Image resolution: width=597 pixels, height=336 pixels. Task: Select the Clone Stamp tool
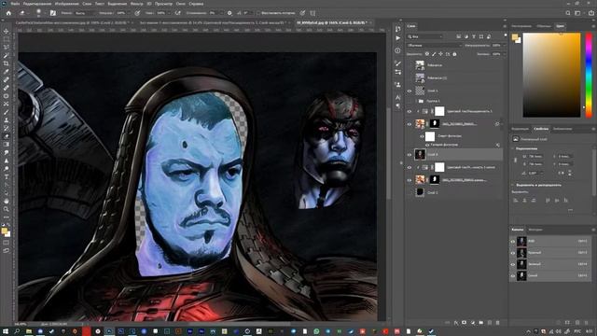point(7,120)
